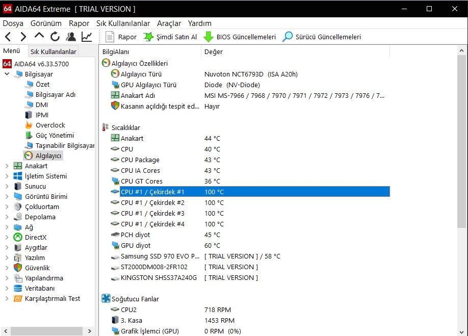Screen dimensions: 468x336
Task: Select the Anakart Adı row
Action: point(249,95)
